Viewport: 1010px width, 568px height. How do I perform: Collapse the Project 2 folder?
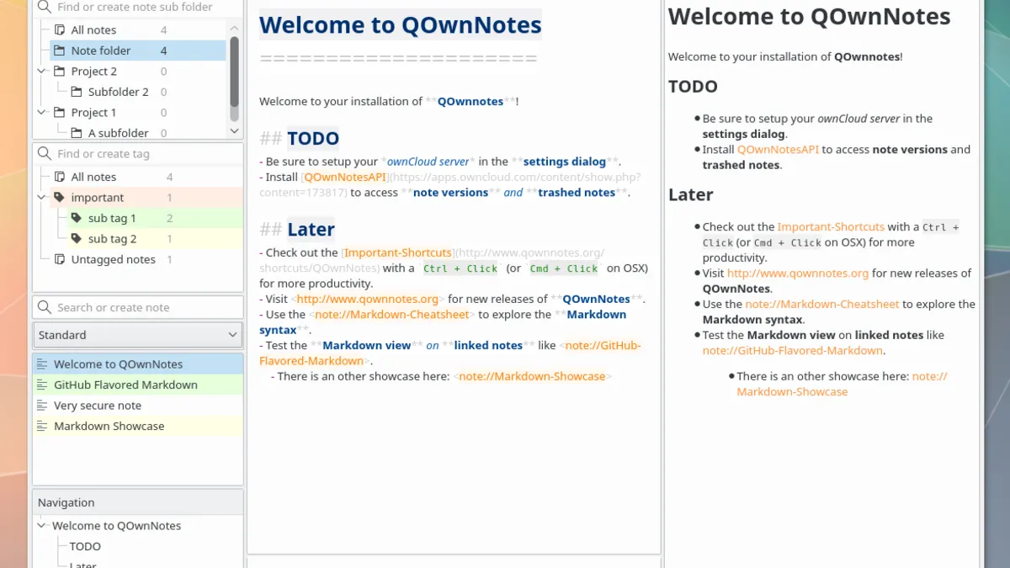[42, 72]
